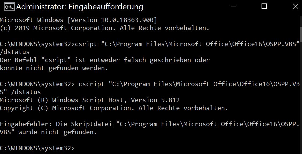The image size is (302, 154).
Task: Click the Windows Script Host version line
Action: (90, 100)
